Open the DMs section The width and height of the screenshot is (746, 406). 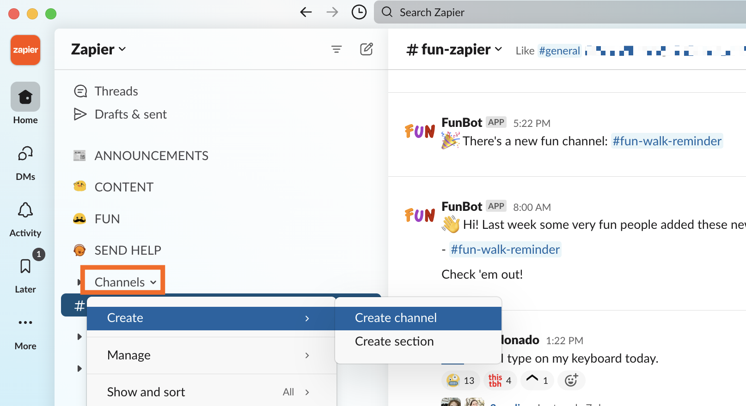point(25,163)
